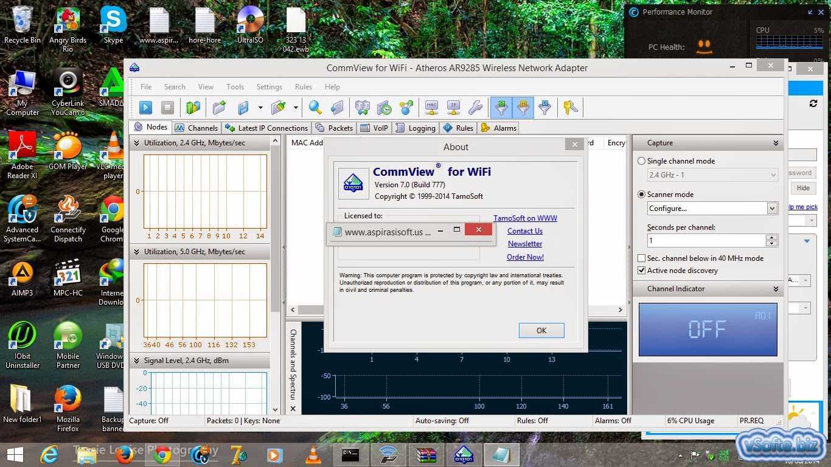This screenshot has width=831, height=467.
Task: Open Recycle Bin on the desktop
Action: (23, 24)
